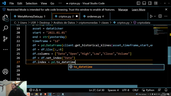Screen dimensions: 171x96
Task: Switch to ordenes.py tab
Action: pyautogui.click(x=95, y=17)
